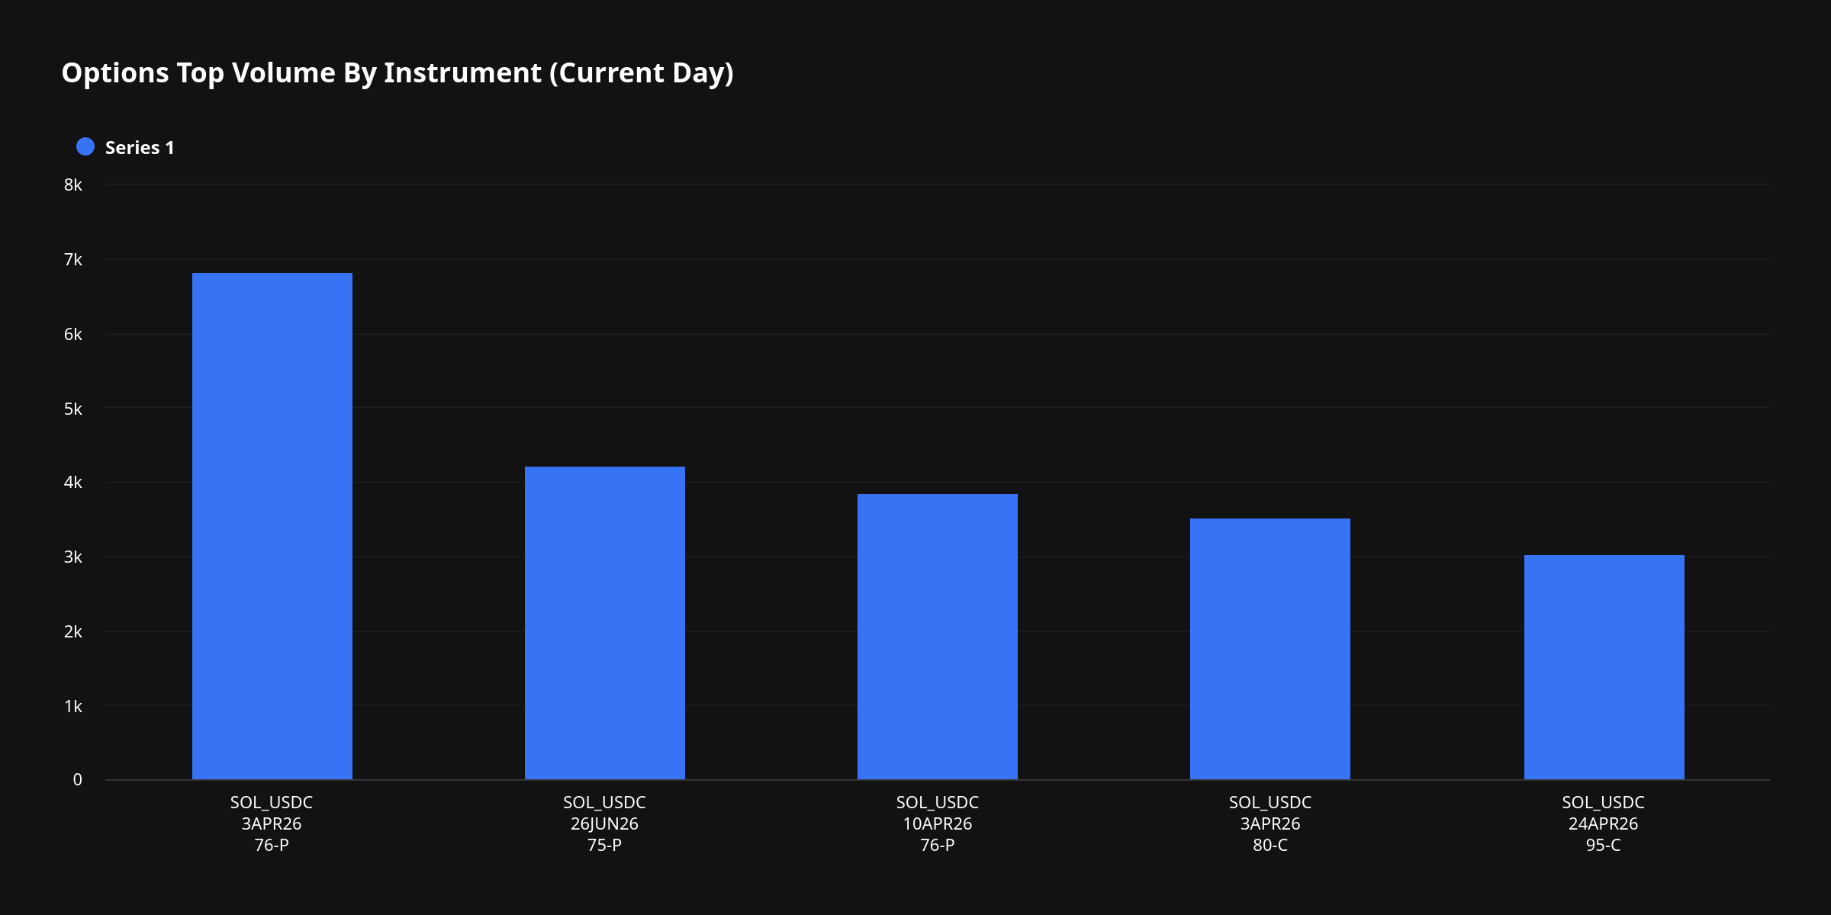Click the 4k y-axis label
Image resolution: width=1831 pixels, height=915 pixels.
pos(73,483)
